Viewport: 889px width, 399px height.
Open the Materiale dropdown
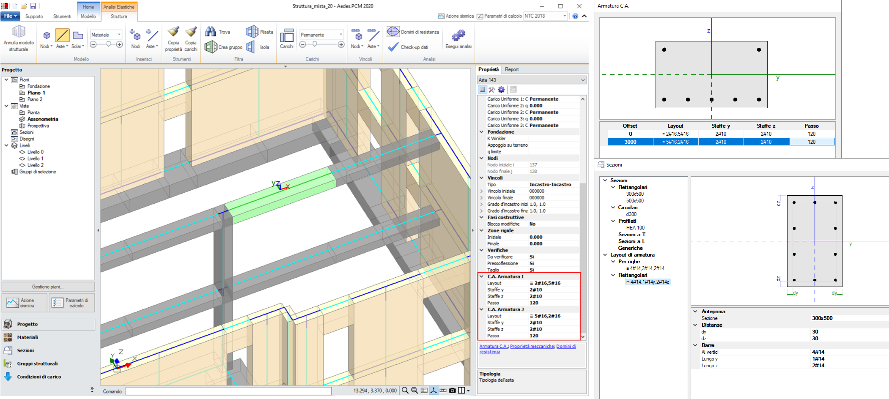(107, 35)
